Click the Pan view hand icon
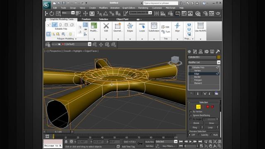Image resolution: width=265 pixels, height=149 pixels. (210, 146)
